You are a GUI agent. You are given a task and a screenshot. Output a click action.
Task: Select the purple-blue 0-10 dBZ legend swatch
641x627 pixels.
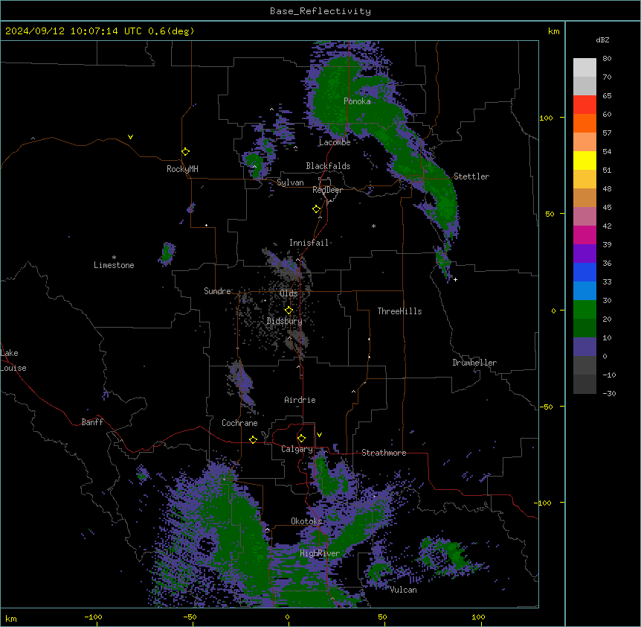(x=584, y=347)
